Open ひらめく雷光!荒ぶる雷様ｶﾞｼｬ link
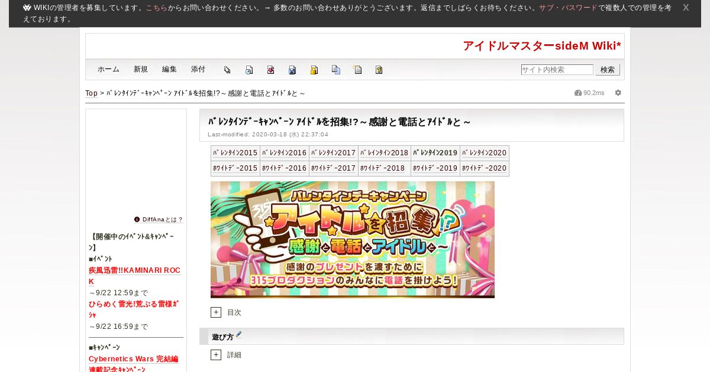The height and width of the screenshot is (372, 710). click(x=134, y=309)
